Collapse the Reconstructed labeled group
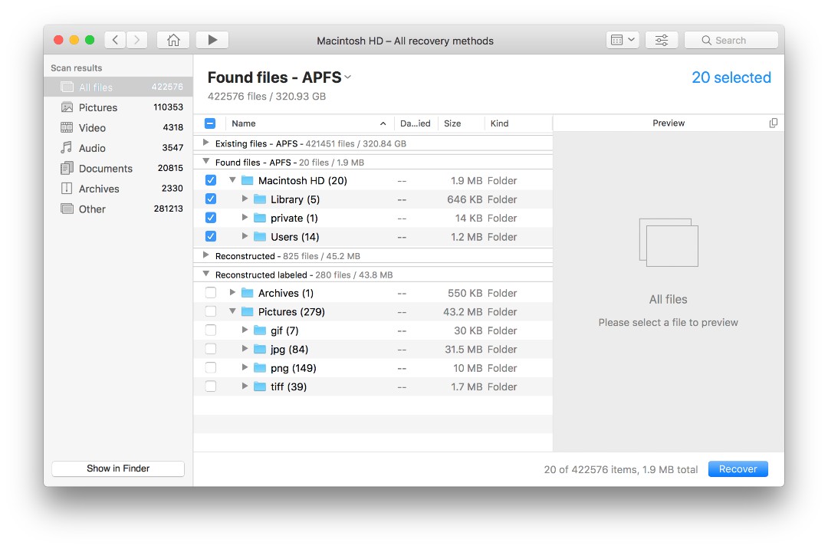The height and width of the screenshot is (549, 828). (x=206, y=274)
